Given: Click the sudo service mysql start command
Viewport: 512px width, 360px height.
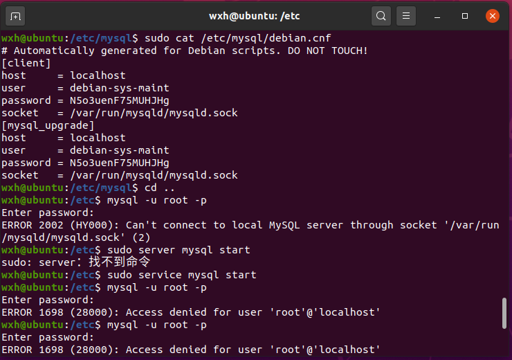Looking at the screenshot, I should [x=181, y=275].
